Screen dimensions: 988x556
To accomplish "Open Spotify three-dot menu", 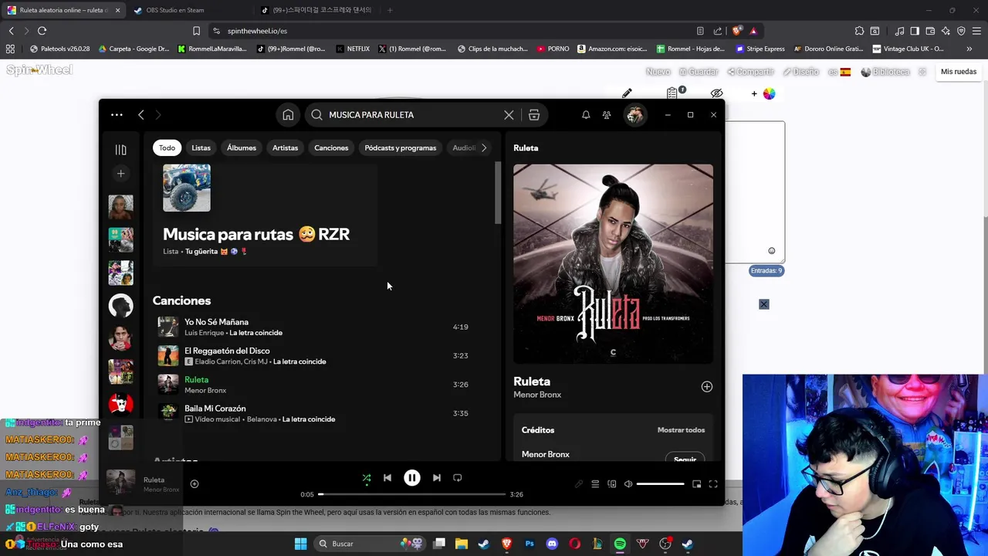I will pyautogui.click(x=117, y=115).
